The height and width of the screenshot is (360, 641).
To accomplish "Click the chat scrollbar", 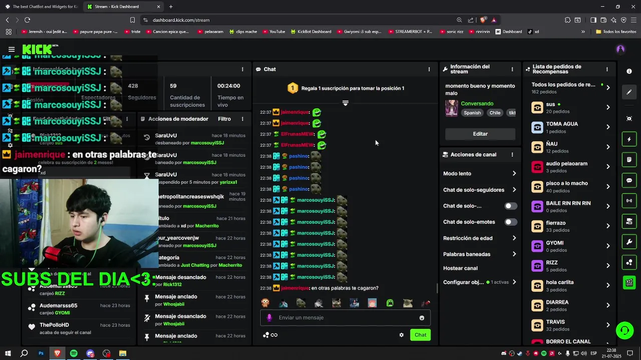I will 437,288.
